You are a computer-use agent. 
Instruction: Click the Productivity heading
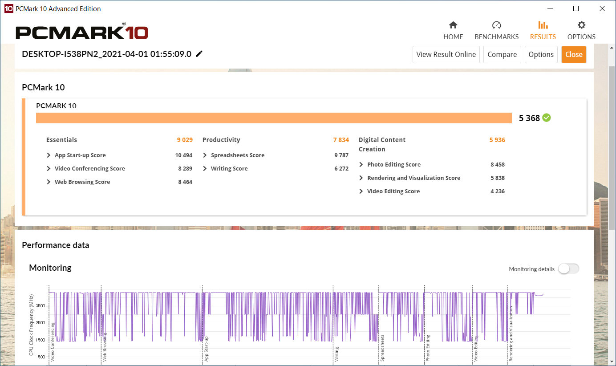(x=221, y=140)
